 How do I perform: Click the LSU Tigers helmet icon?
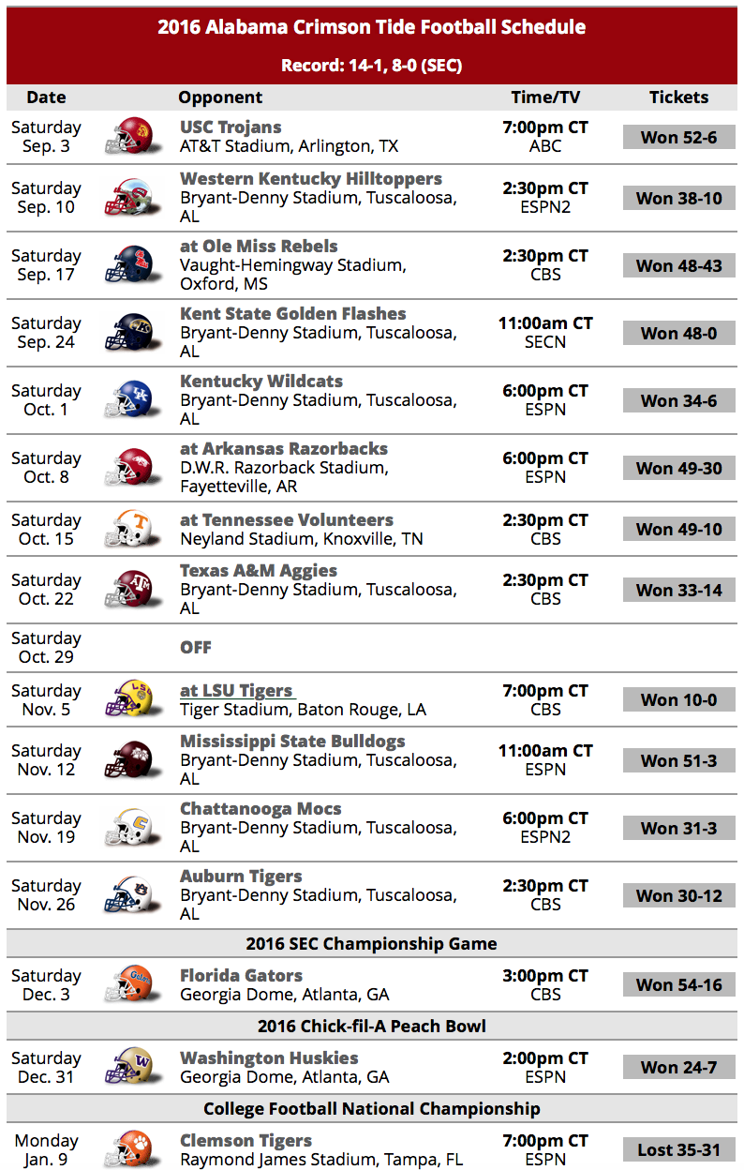pos(128,700)
